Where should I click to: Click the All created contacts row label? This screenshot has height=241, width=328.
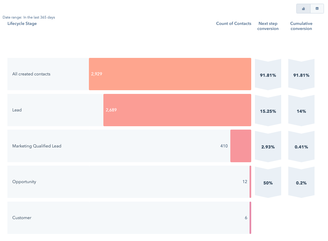[x=31, y=74]
